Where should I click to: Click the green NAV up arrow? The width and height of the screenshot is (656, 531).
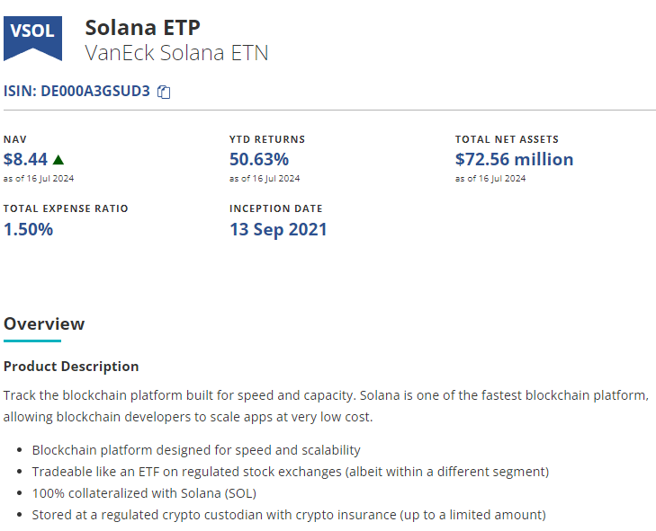click(58, 160)
